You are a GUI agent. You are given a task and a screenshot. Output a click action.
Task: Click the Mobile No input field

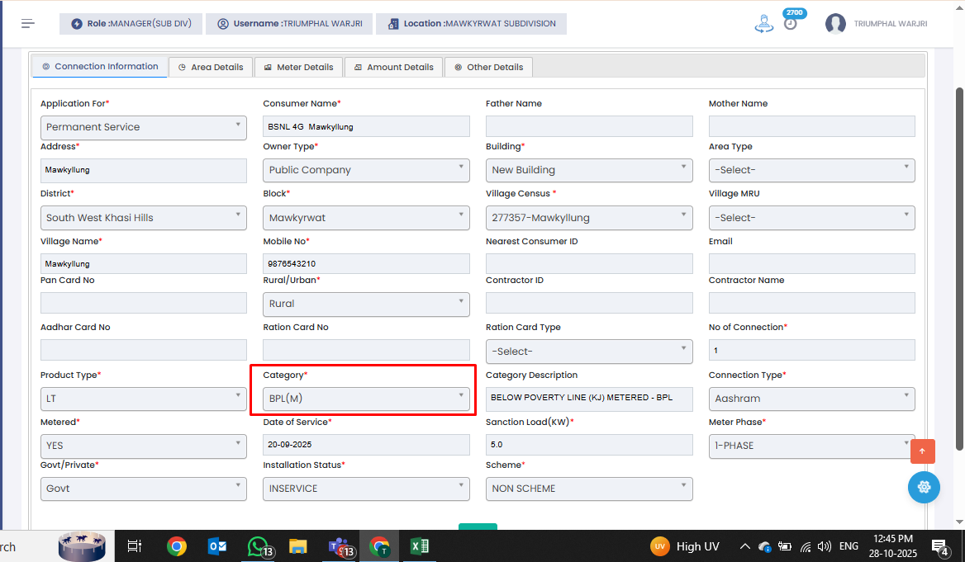point(366,264)
